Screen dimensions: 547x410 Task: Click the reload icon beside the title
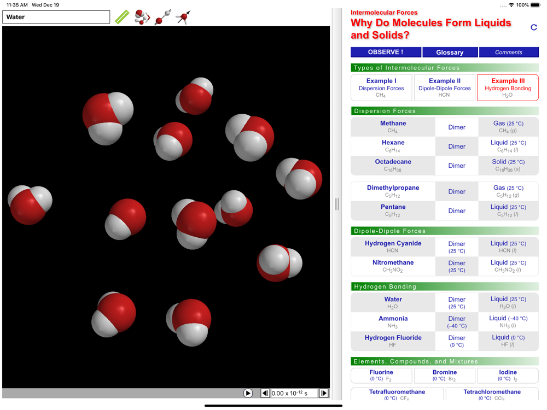pos(534,27)
